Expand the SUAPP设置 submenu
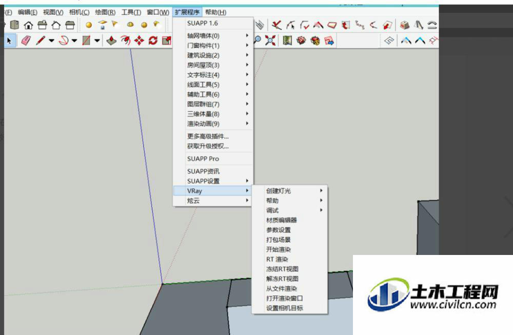Image resolution: width=513 pixels, height=335 pixels. (x=213, y=181)
